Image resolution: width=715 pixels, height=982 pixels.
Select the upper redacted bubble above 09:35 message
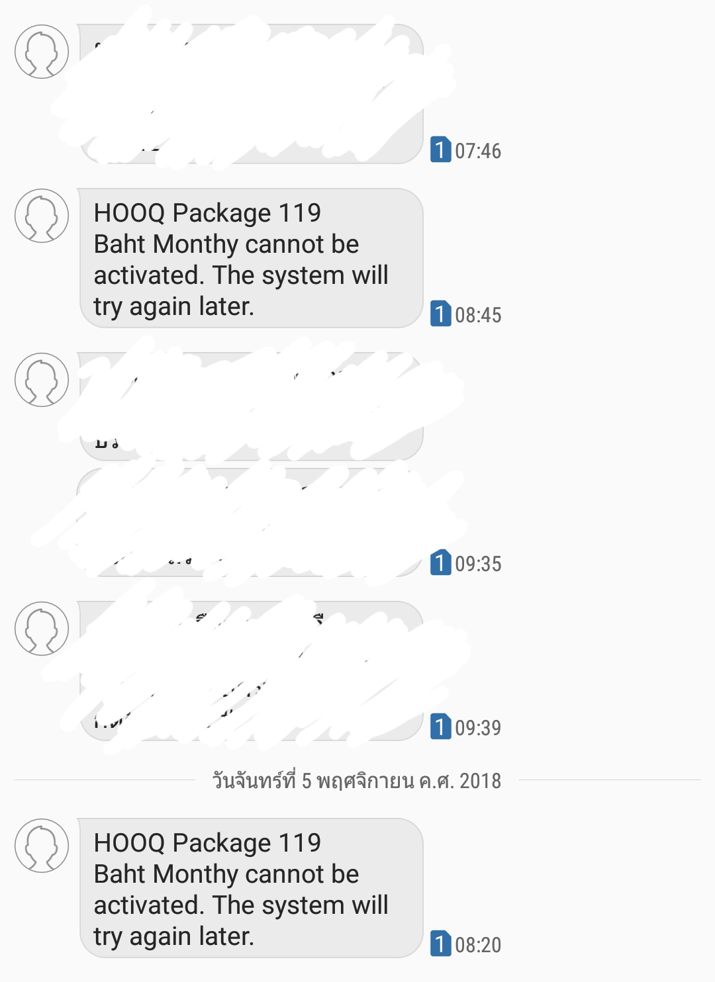coord(251,406)
